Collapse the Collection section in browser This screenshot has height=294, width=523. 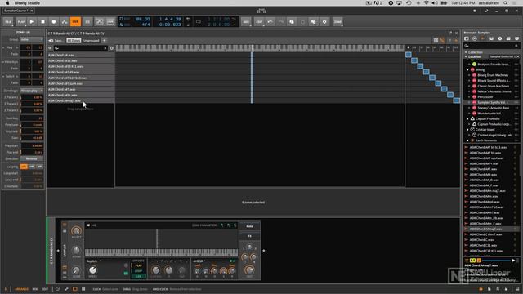point(466,52)
